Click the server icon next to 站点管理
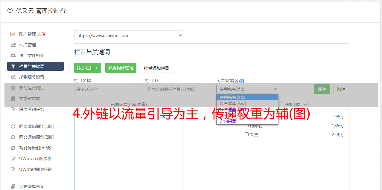Screen dimensions: 382x190 [x=13, y=45]
